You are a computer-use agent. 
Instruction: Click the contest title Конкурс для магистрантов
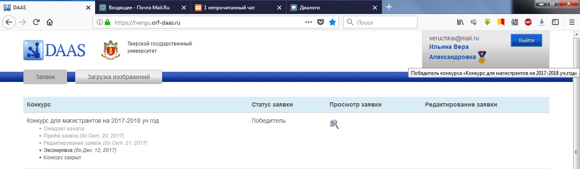click(x=93, y=121)
